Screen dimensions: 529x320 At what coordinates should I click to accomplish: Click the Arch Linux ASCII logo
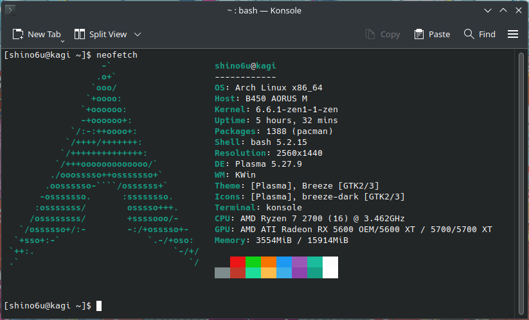click(x=105, y=164)
